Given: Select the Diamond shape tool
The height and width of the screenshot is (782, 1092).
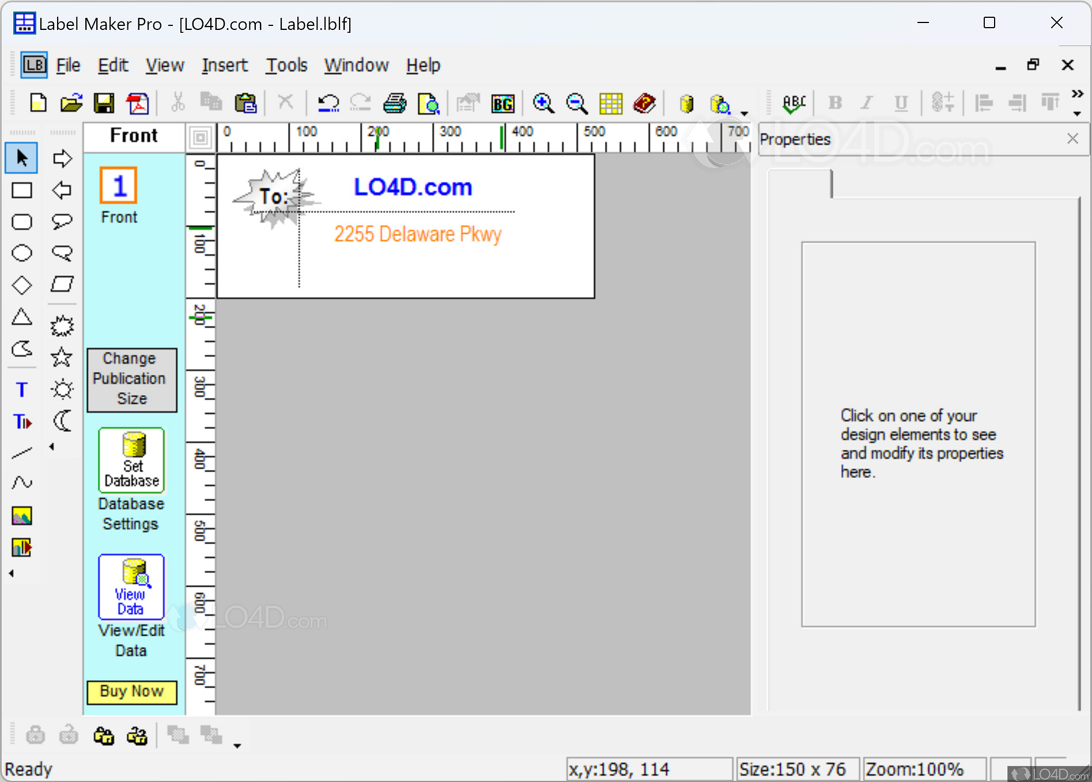Looking at the screenshot, I should click(22, 285).
